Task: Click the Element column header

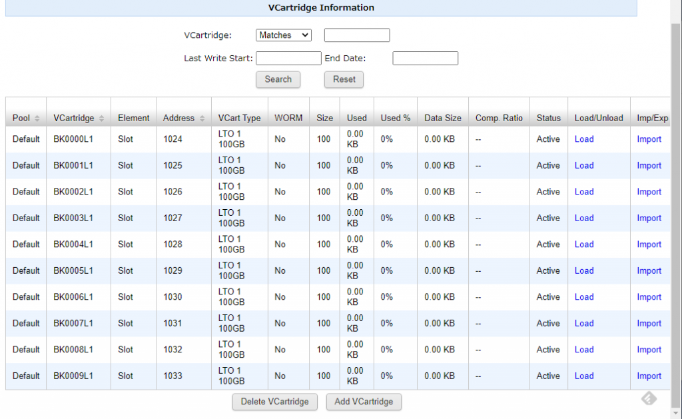Action: coord(133,119)
